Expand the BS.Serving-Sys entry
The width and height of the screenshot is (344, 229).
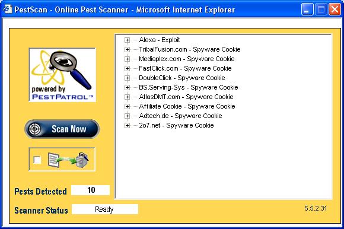127,88
